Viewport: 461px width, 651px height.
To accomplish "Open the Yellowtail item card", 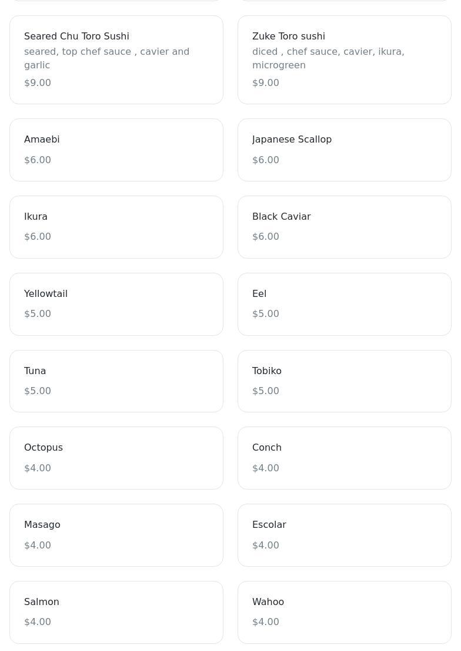I will click(116, 304).
